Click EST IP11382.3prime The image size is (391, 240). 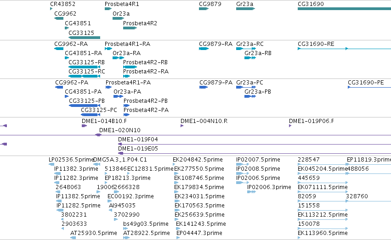point(76,169)
